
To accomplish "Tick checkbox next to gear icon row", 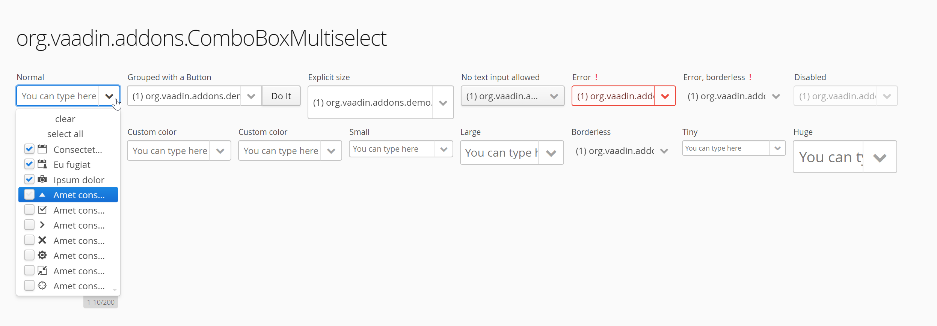I will (29, 255).
